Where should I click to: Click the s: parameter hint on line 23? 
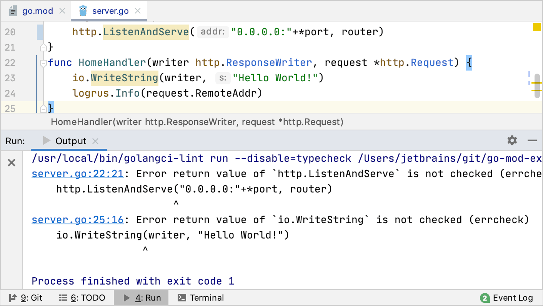[x=223, y=78]
